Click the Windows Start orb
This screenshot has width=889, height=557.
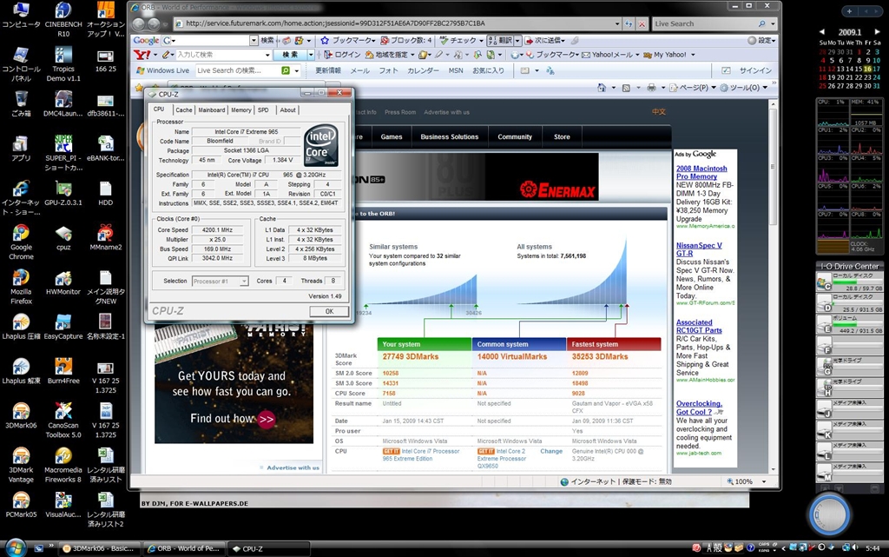pos(15,547)
